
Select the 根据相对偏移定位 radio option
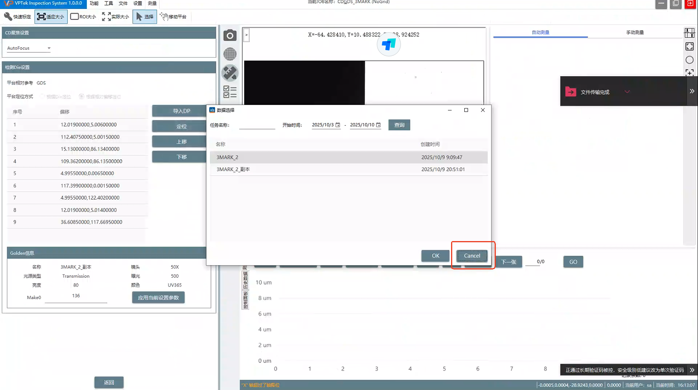[81, 96]
